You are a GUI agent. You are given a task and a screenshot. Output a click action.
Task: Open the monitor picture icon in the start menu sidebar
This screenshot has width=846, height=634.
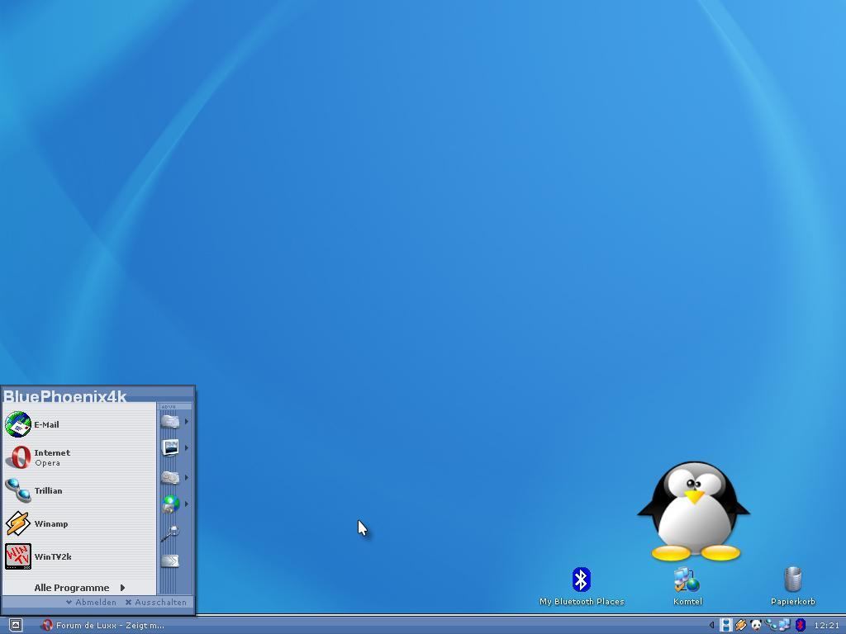170,447
